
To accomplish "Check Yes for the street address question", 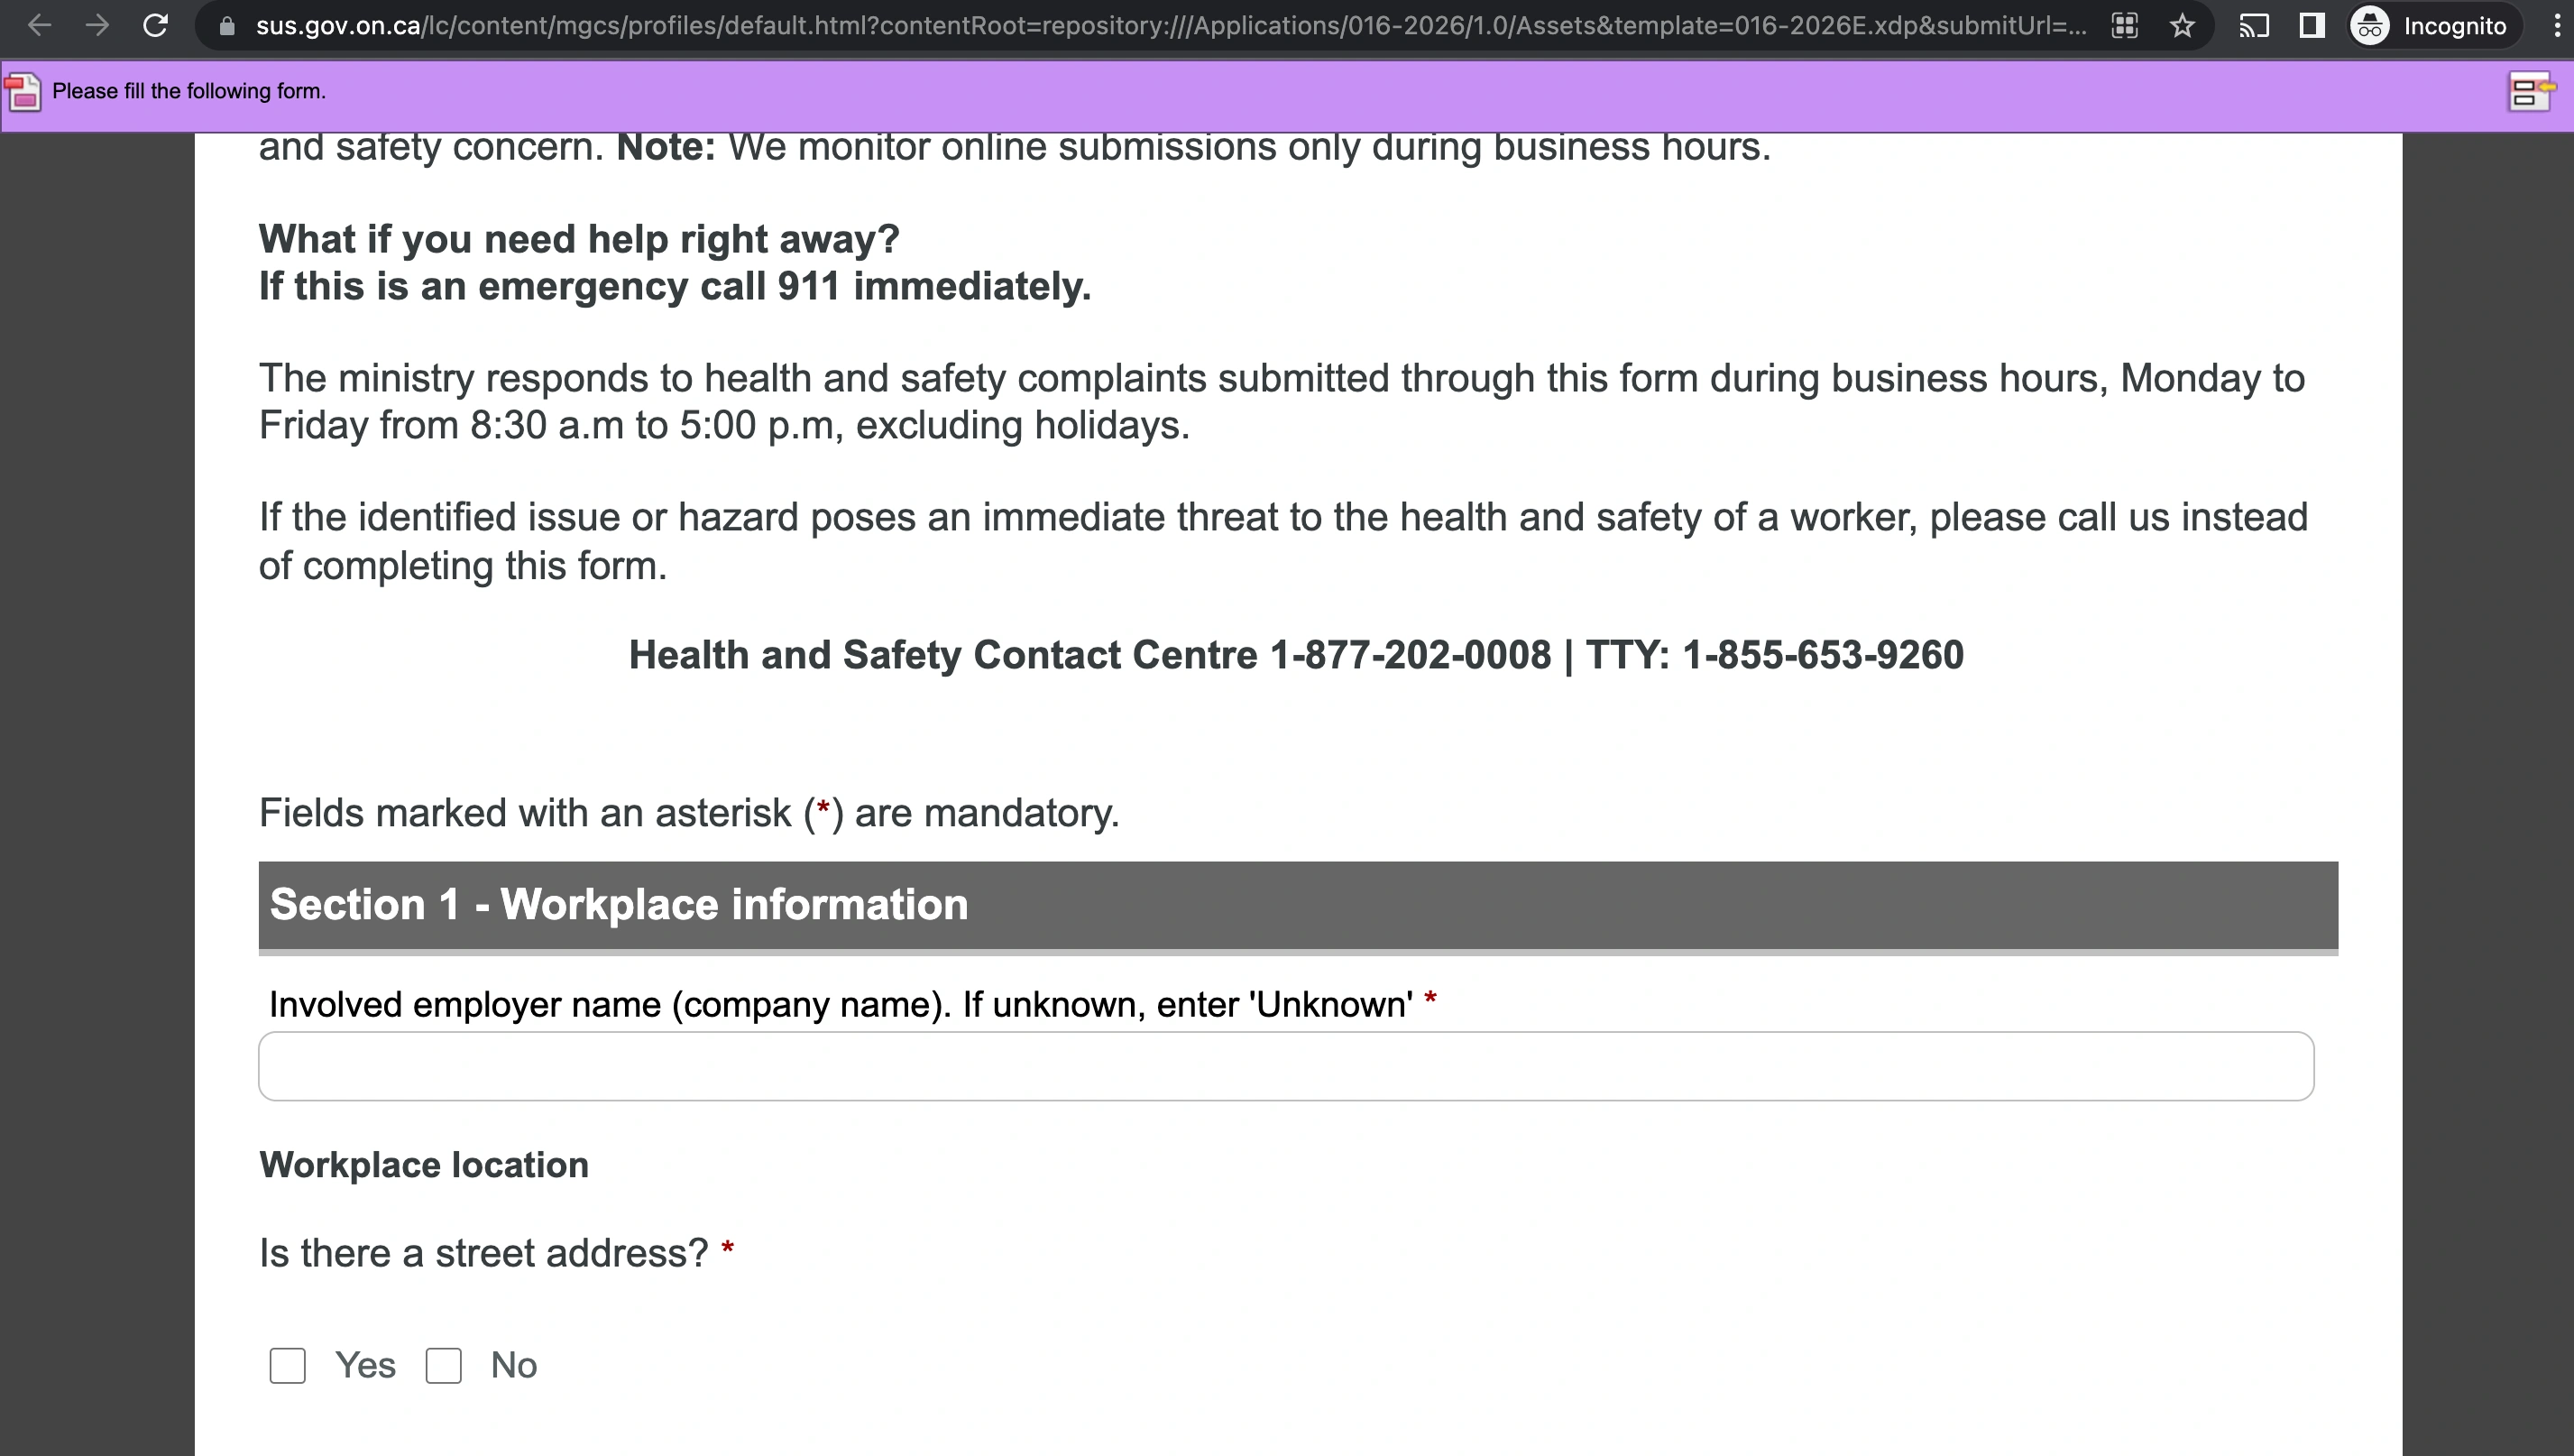I will (x=287, y=1365).
